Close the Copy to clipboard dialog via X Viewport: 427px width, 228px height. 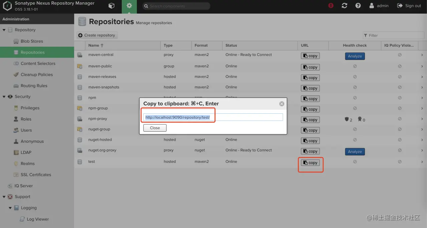pos(282,104)
